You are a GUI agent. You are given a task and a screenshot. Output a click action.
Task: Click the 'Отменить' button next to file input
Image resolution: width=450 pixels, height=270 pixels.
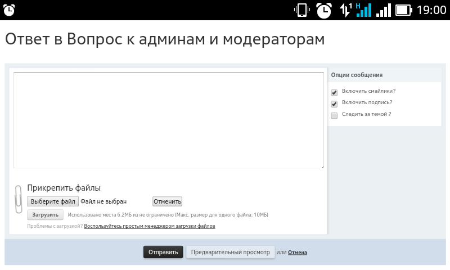pyautogui.click(x=167, y=201)
